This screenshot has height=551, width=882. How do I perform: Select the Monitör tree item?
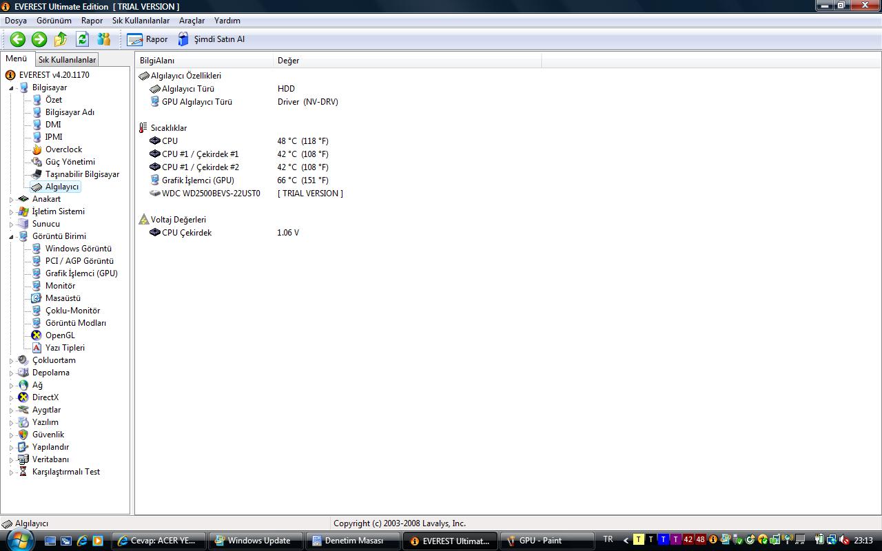pos(60,286)
